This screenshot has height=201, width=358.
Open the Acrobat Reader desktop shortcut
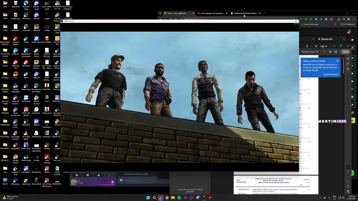[x=16, y=41]
